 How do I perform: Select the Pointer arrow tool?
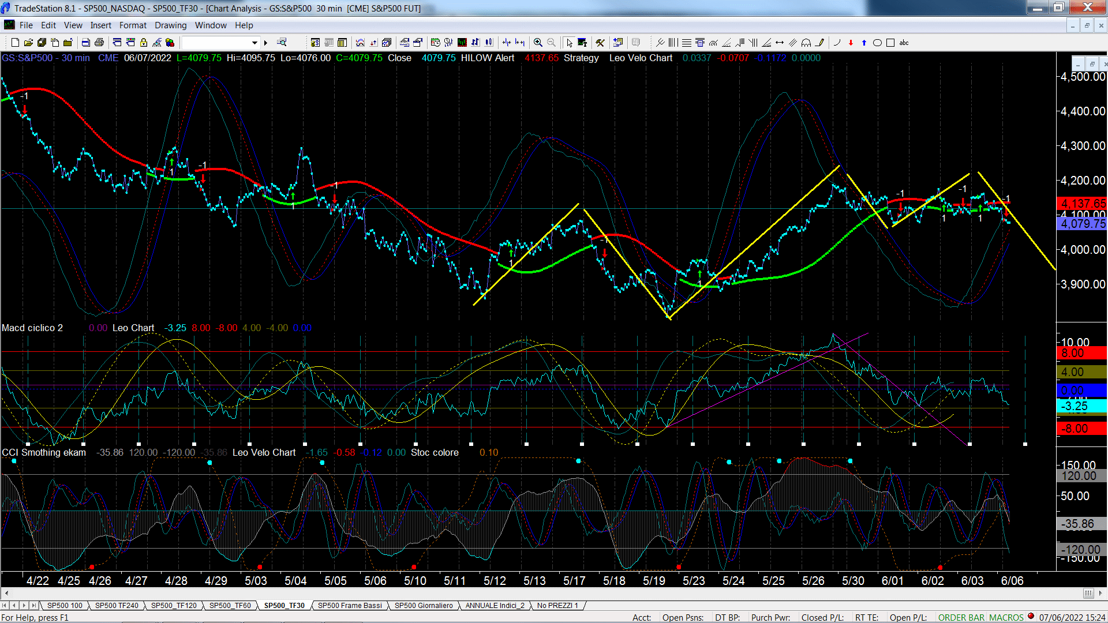tap(569, 43)
